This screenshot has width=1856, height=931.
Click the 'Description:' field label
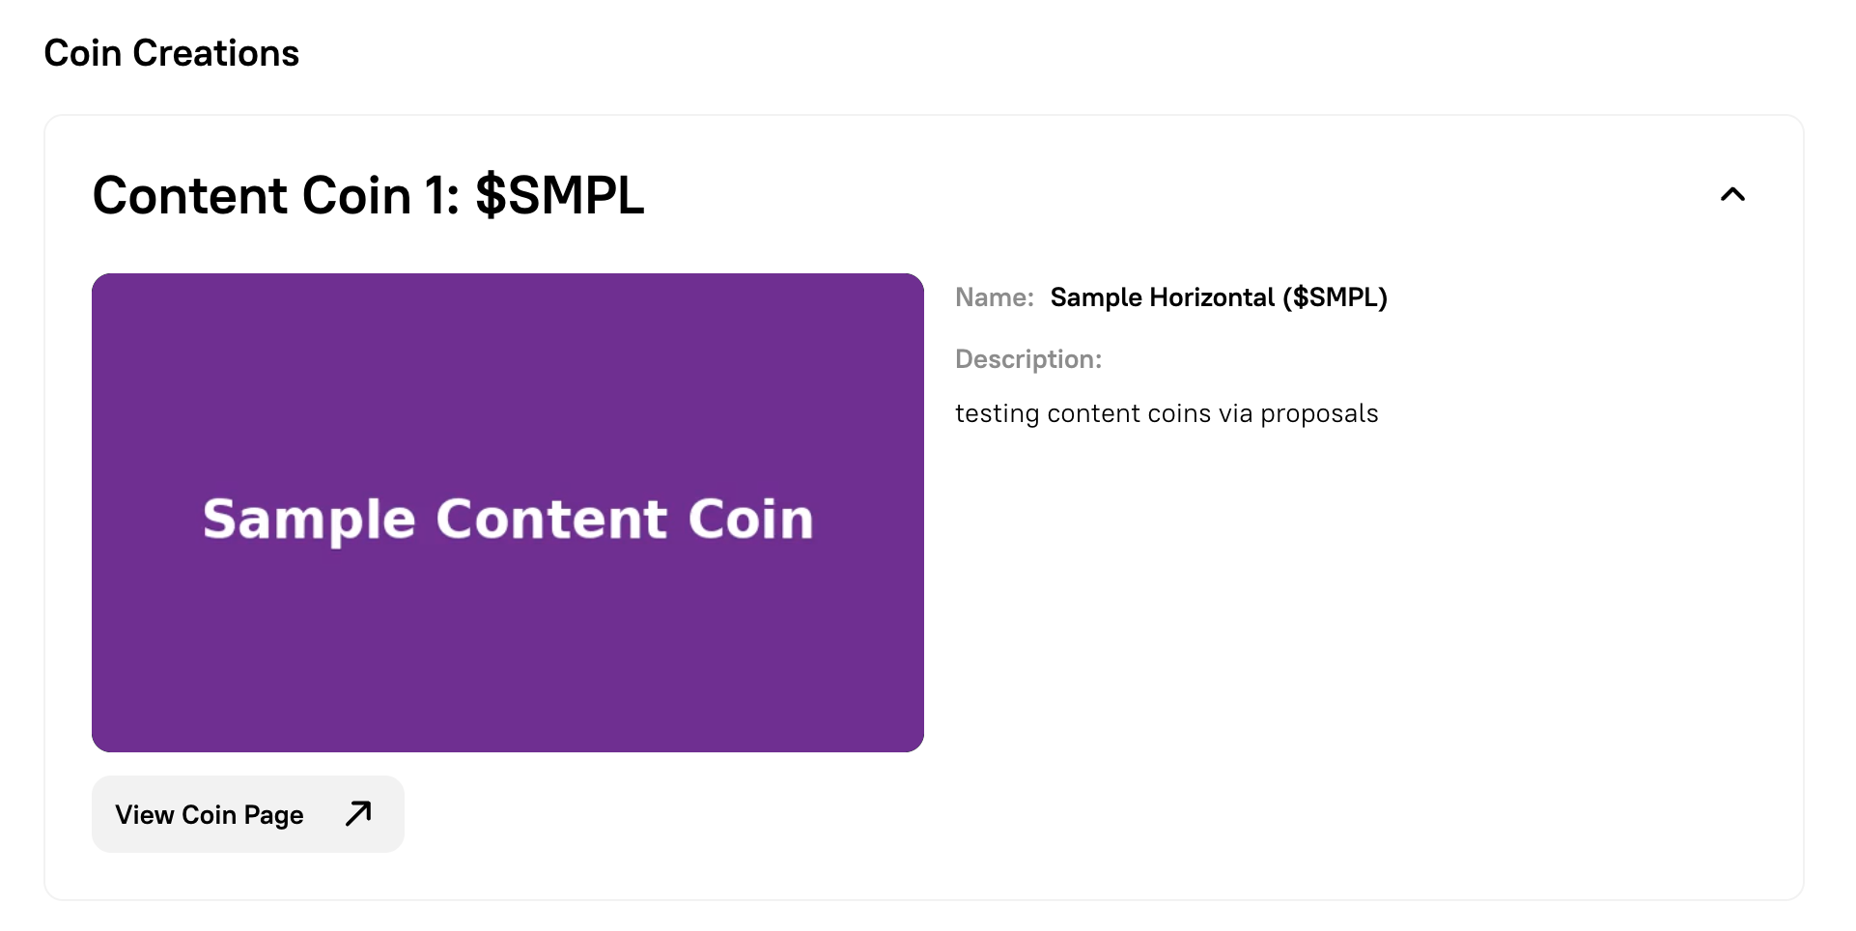(x=1027, y=359)
